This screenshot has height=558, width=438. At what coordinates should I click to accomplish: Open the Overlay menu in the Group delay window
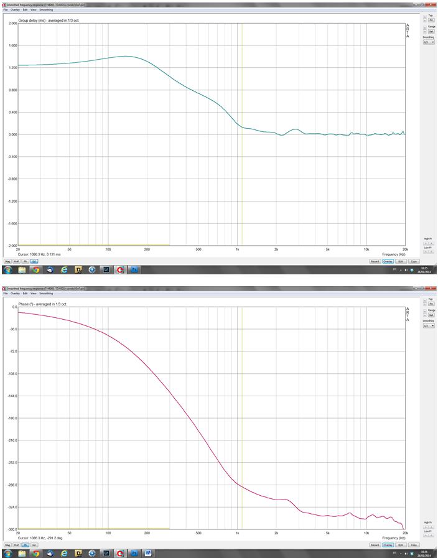(x=15, y=10)
